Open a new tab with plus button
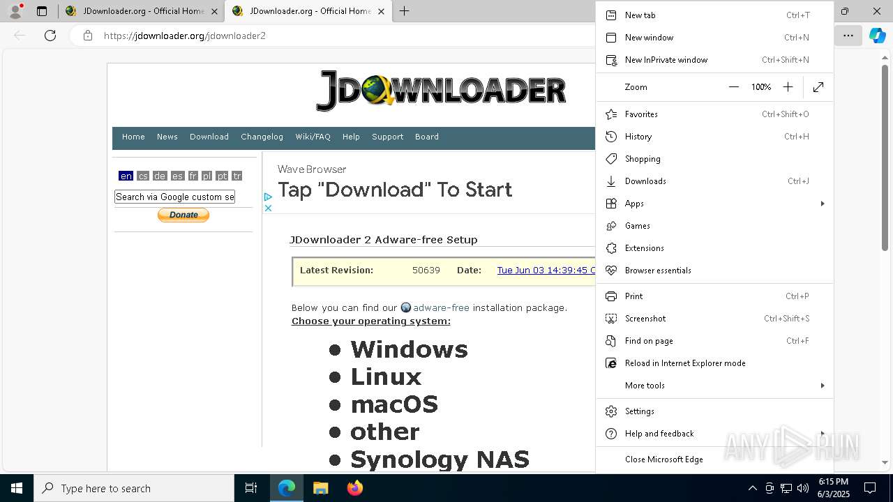 tap(404, 11)
